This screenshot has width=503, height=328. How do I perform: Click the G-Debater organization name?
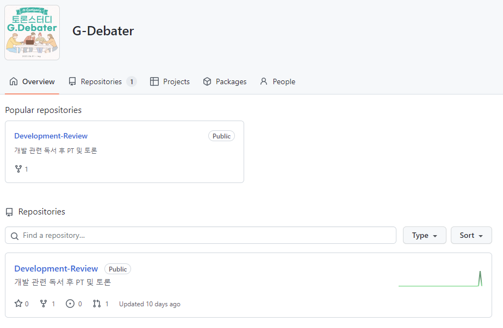(x=103, y=31)
